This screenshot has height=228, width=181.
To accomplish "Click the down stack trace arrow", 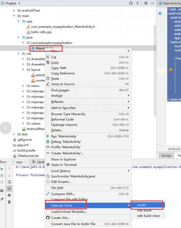I will 9,175.
